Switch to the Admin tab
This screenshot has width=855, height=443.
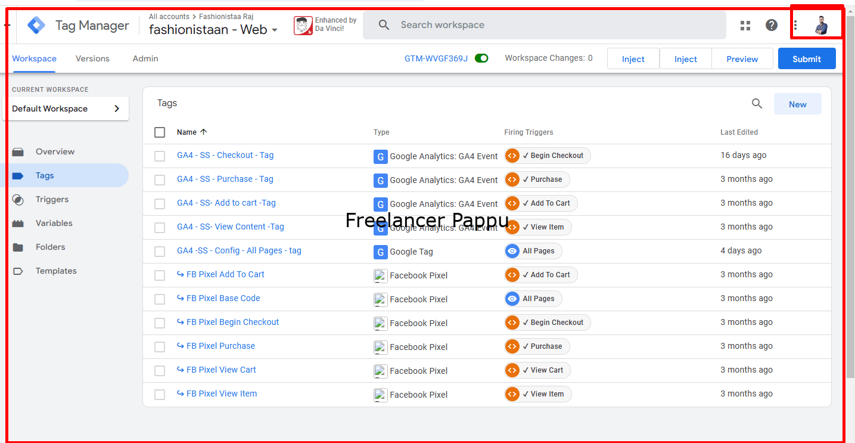(145, 58)
